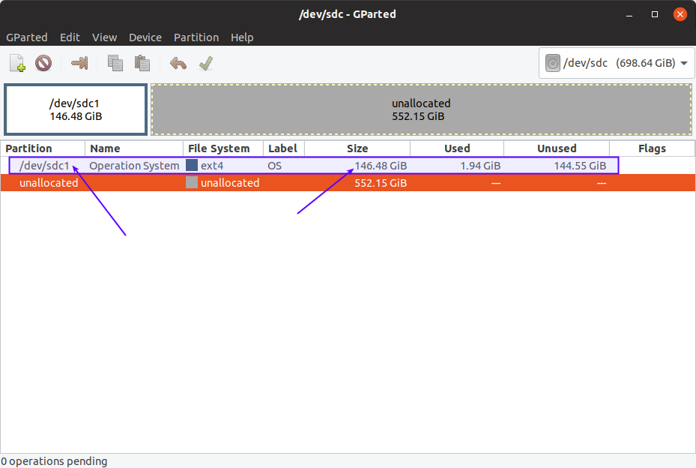
Task: Open the /dev/sdc device dropdown
Action: [683, 63]
